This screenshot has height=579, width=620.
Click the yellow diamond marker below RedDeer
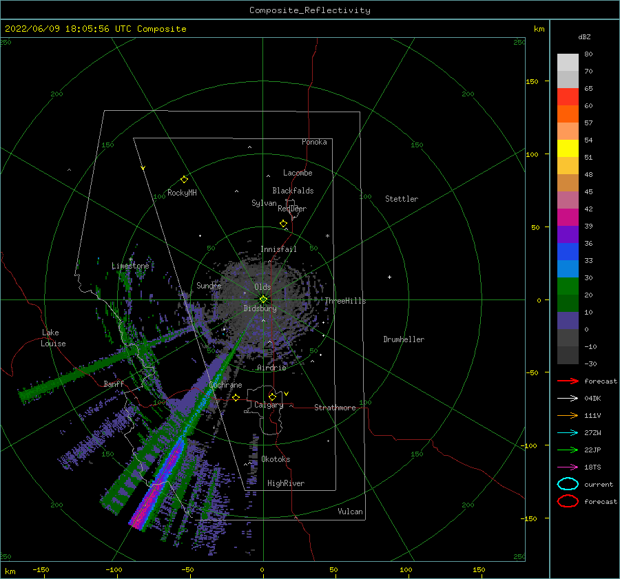click(284, 224)
